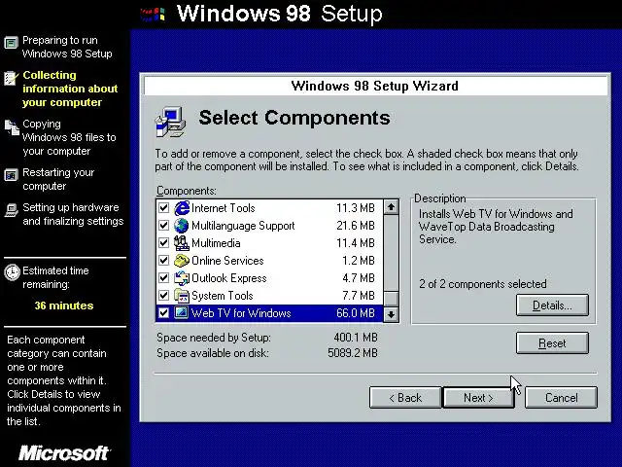Go to the previous step with Back
Image resolution: width=622 pixels, height=467 pixels.
405,398
